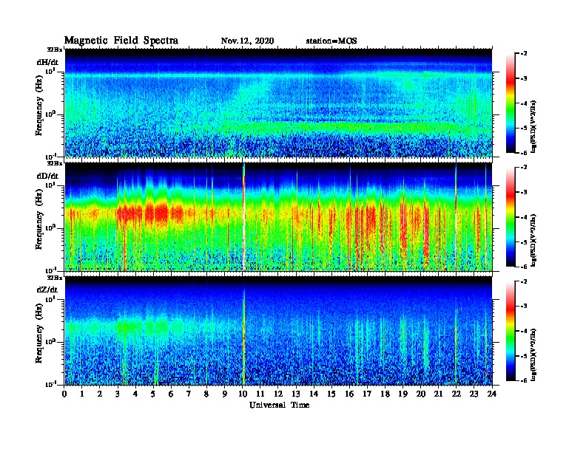The image size is (586, 452).
Task: Click the "-6" tick on dH/dt color bar
Action: click(523, 153)
